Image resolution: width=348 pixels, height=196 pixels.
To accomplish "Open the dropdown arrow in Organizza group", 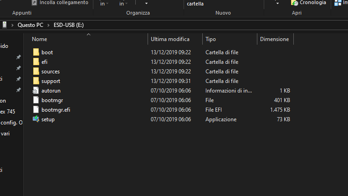I will coord(146,4).
